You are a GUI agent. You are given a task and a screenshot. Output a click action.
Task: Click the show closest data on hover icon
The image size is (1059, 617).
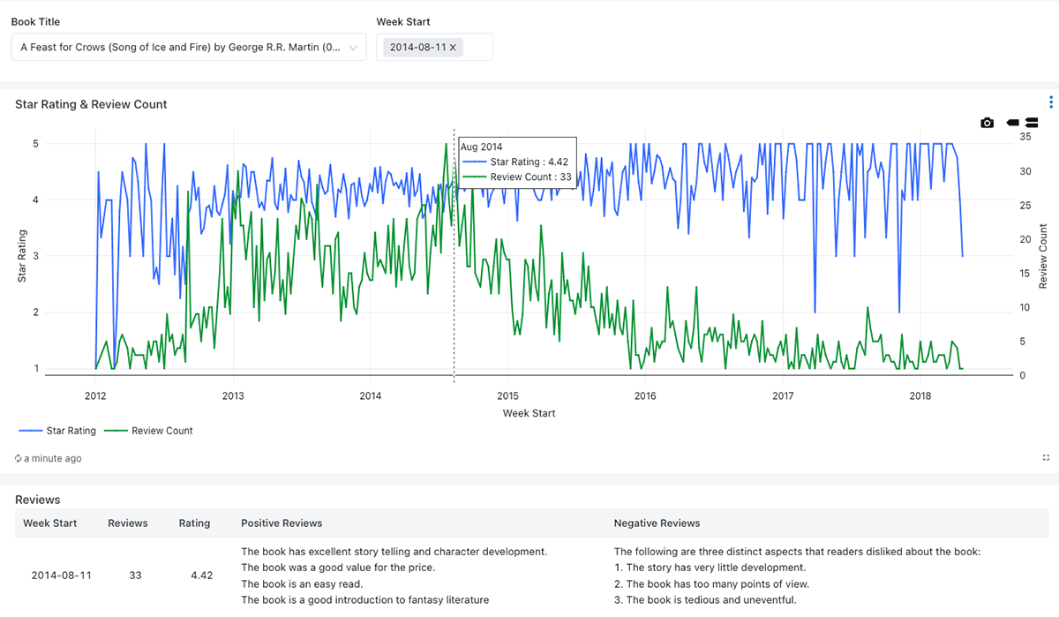click(1012, 123)
